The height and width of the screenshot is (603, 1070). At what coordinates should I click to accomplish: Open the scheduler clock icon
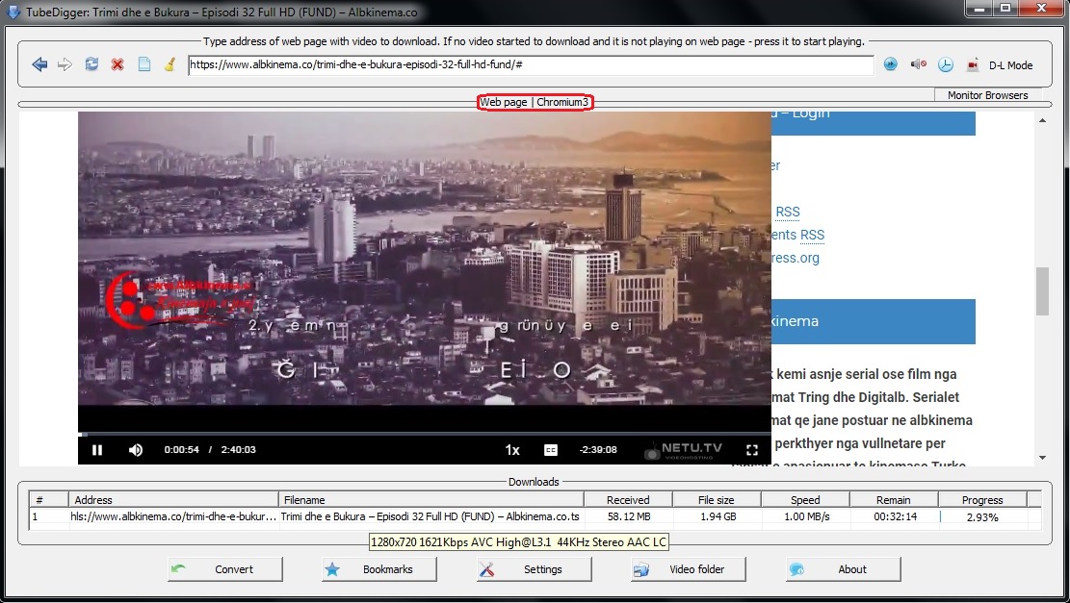[945, 64]
